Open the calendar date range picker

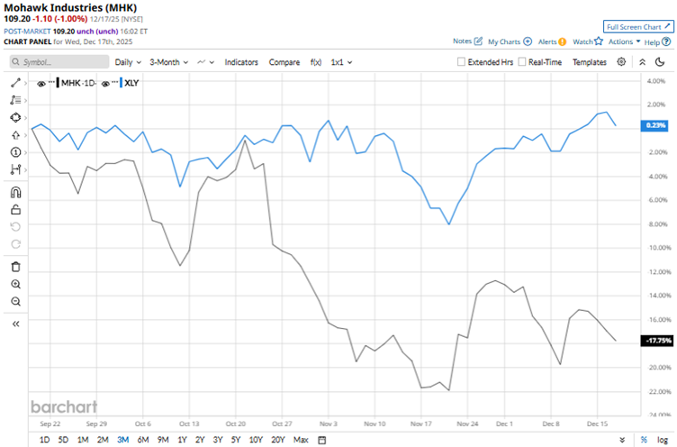pos(321,440)
